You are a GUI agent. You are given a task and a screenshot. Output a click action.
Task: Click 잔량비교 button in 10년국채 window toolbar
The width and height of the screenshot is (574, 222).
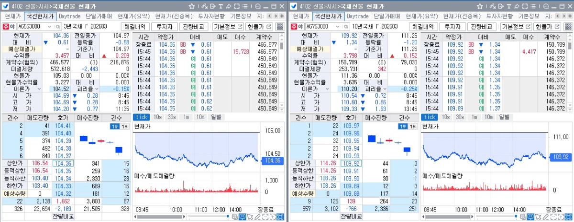pos(482,27)
